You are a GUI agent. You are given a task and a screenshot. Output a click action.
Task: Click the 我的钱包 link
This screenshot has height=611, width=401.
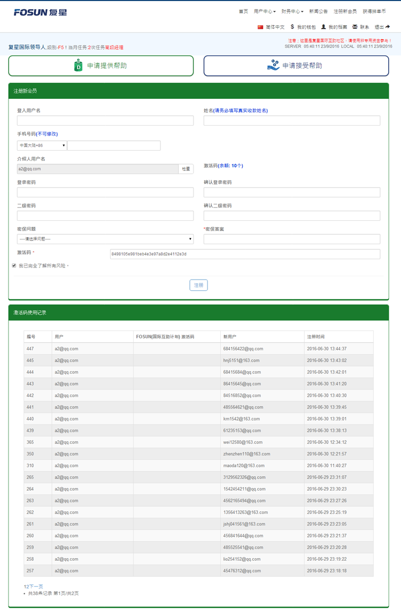point(306,27)
